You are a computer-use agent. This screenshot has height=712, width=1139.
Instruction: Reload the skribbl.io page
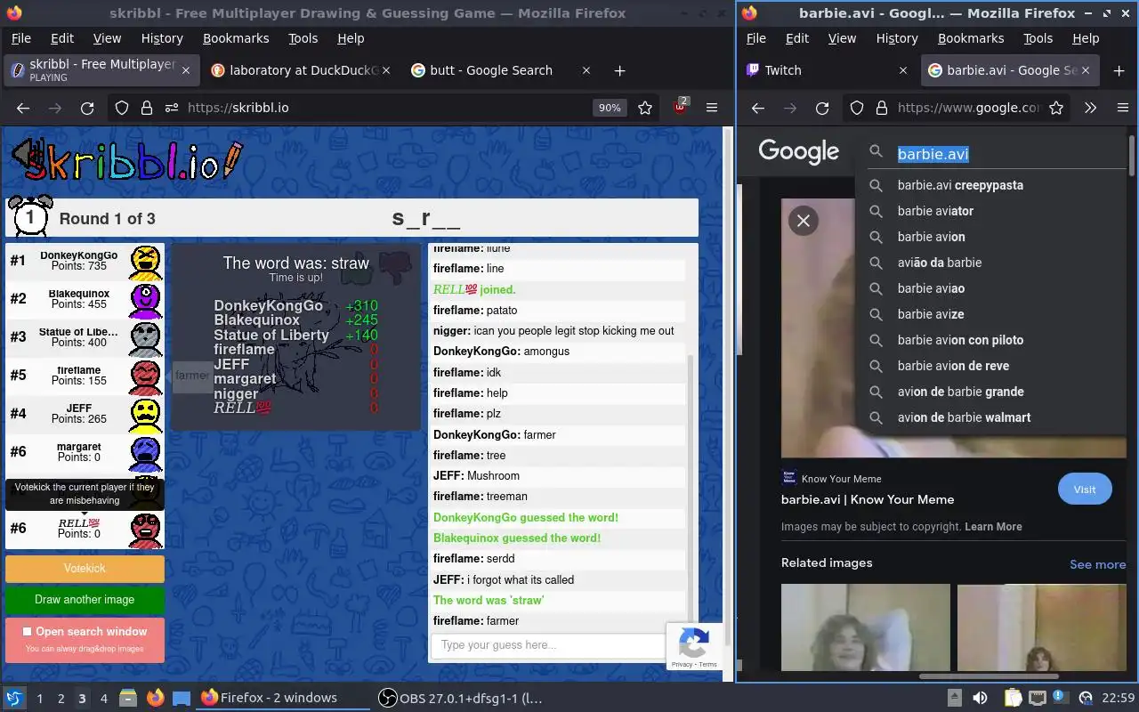tap(87, 108)
